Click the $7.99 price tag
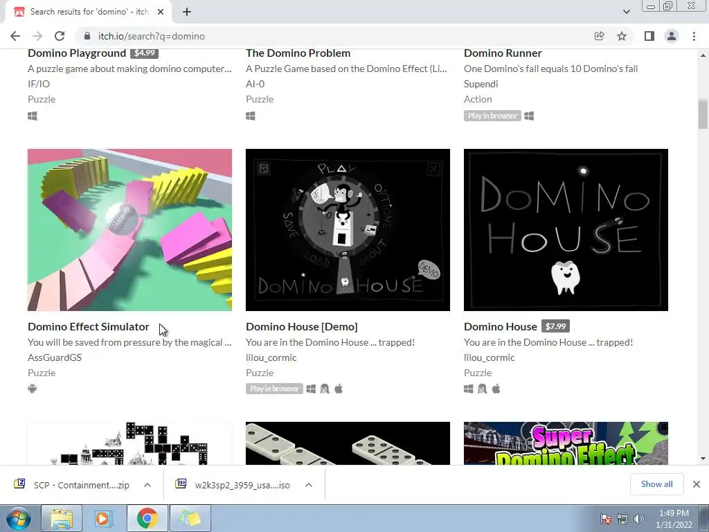This screenshot has width=709, height=532. coord(556,326)
